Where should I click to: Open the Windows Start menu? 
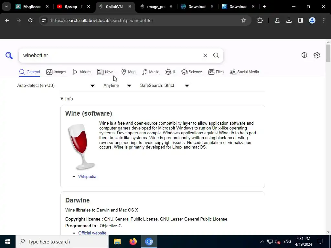click(8, 242)
